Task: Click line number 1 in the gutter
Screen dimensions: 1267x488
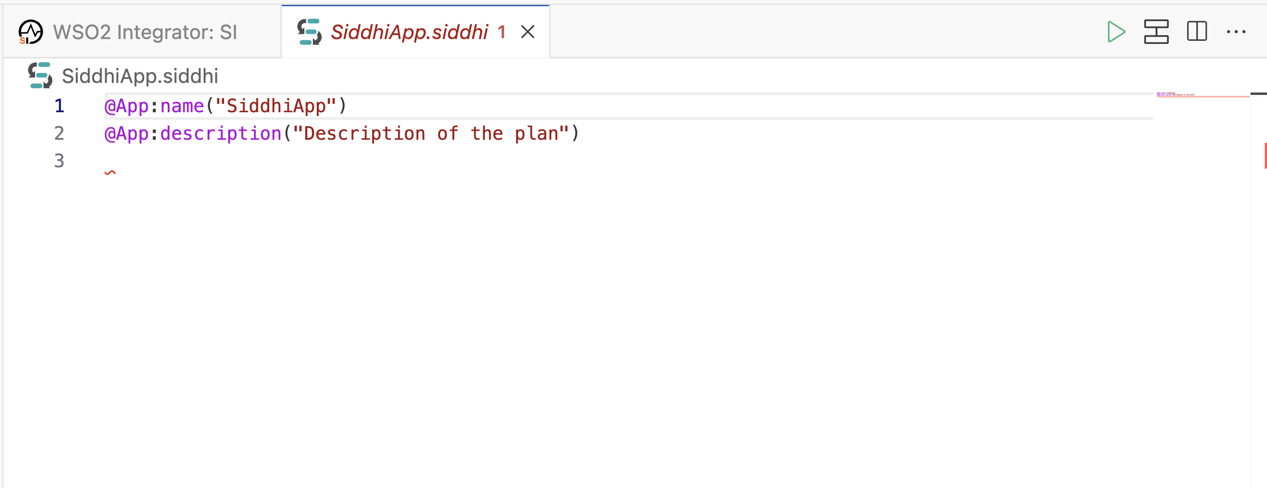Action: tap(59, 106)
